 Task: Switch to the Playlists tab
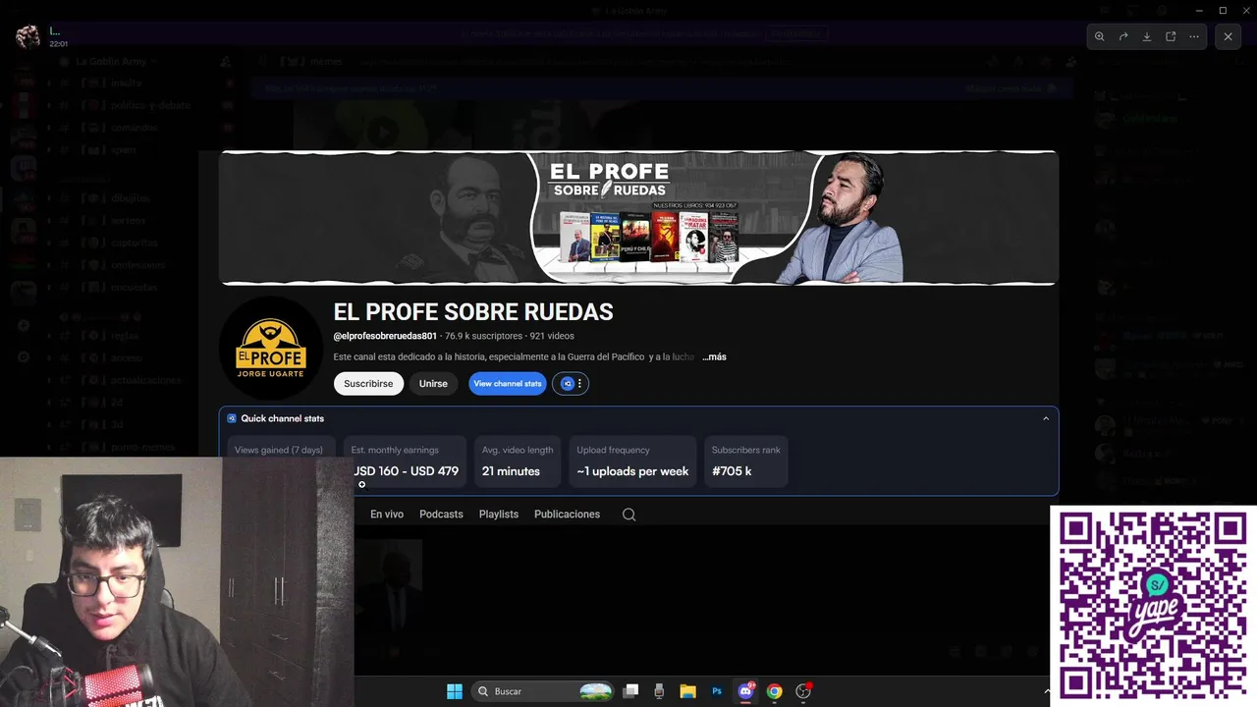pos(499,515)
